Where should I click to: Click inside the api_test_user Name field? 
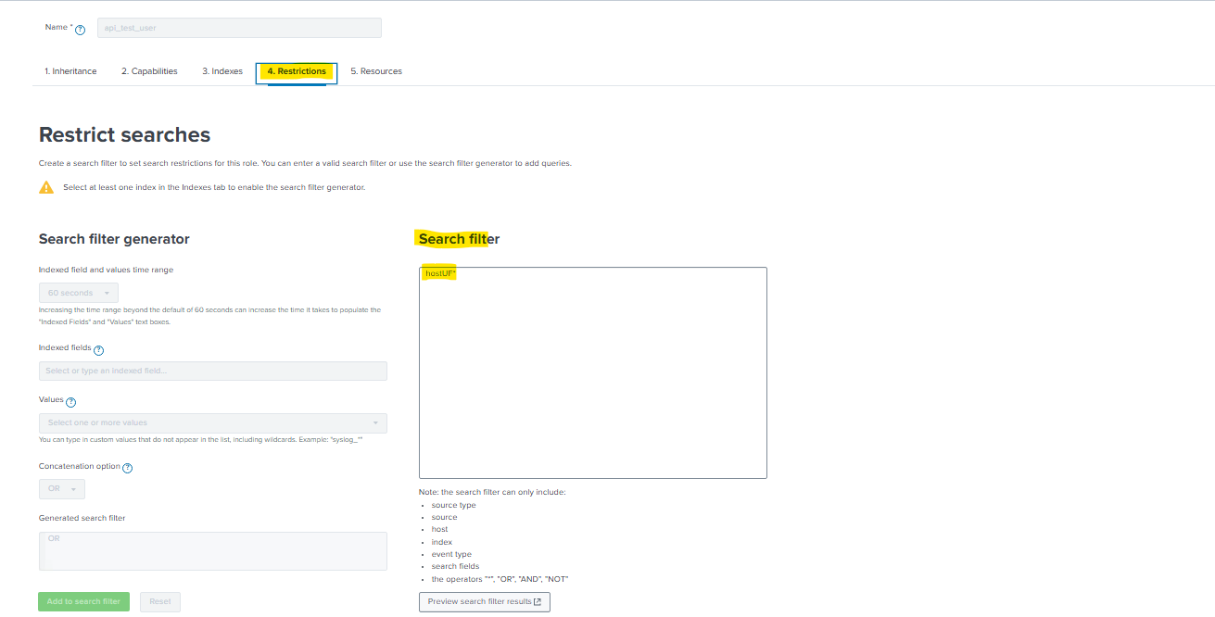tap(238, 27)
